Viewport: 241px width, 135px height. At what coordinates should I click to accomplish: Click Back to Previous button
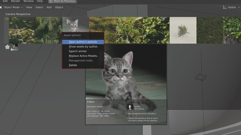pyautogui.click(x=63, y=1)
